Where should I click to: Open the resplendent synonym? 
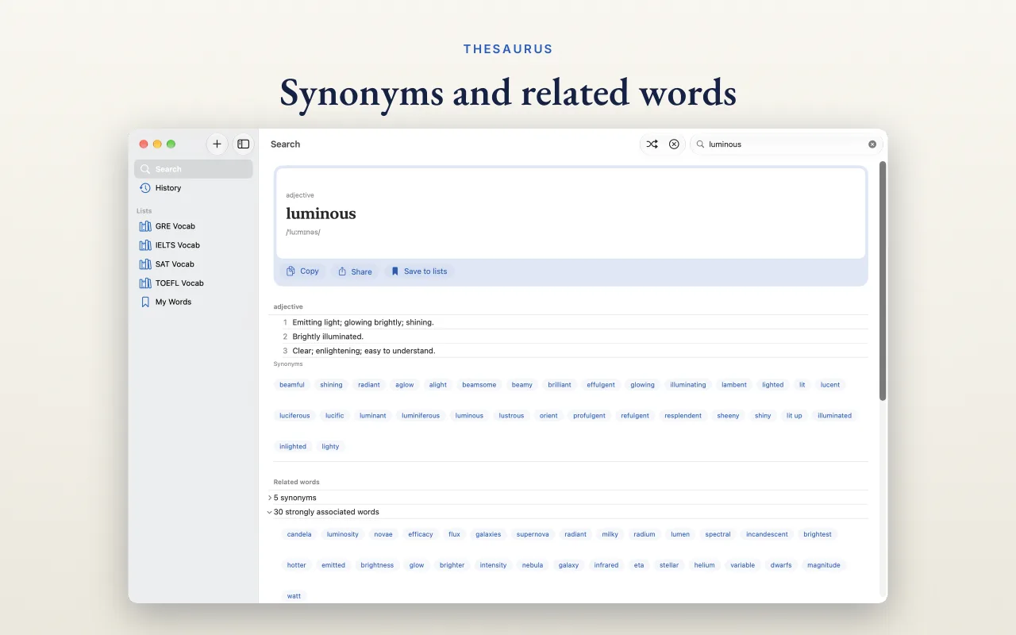[683, 416]
